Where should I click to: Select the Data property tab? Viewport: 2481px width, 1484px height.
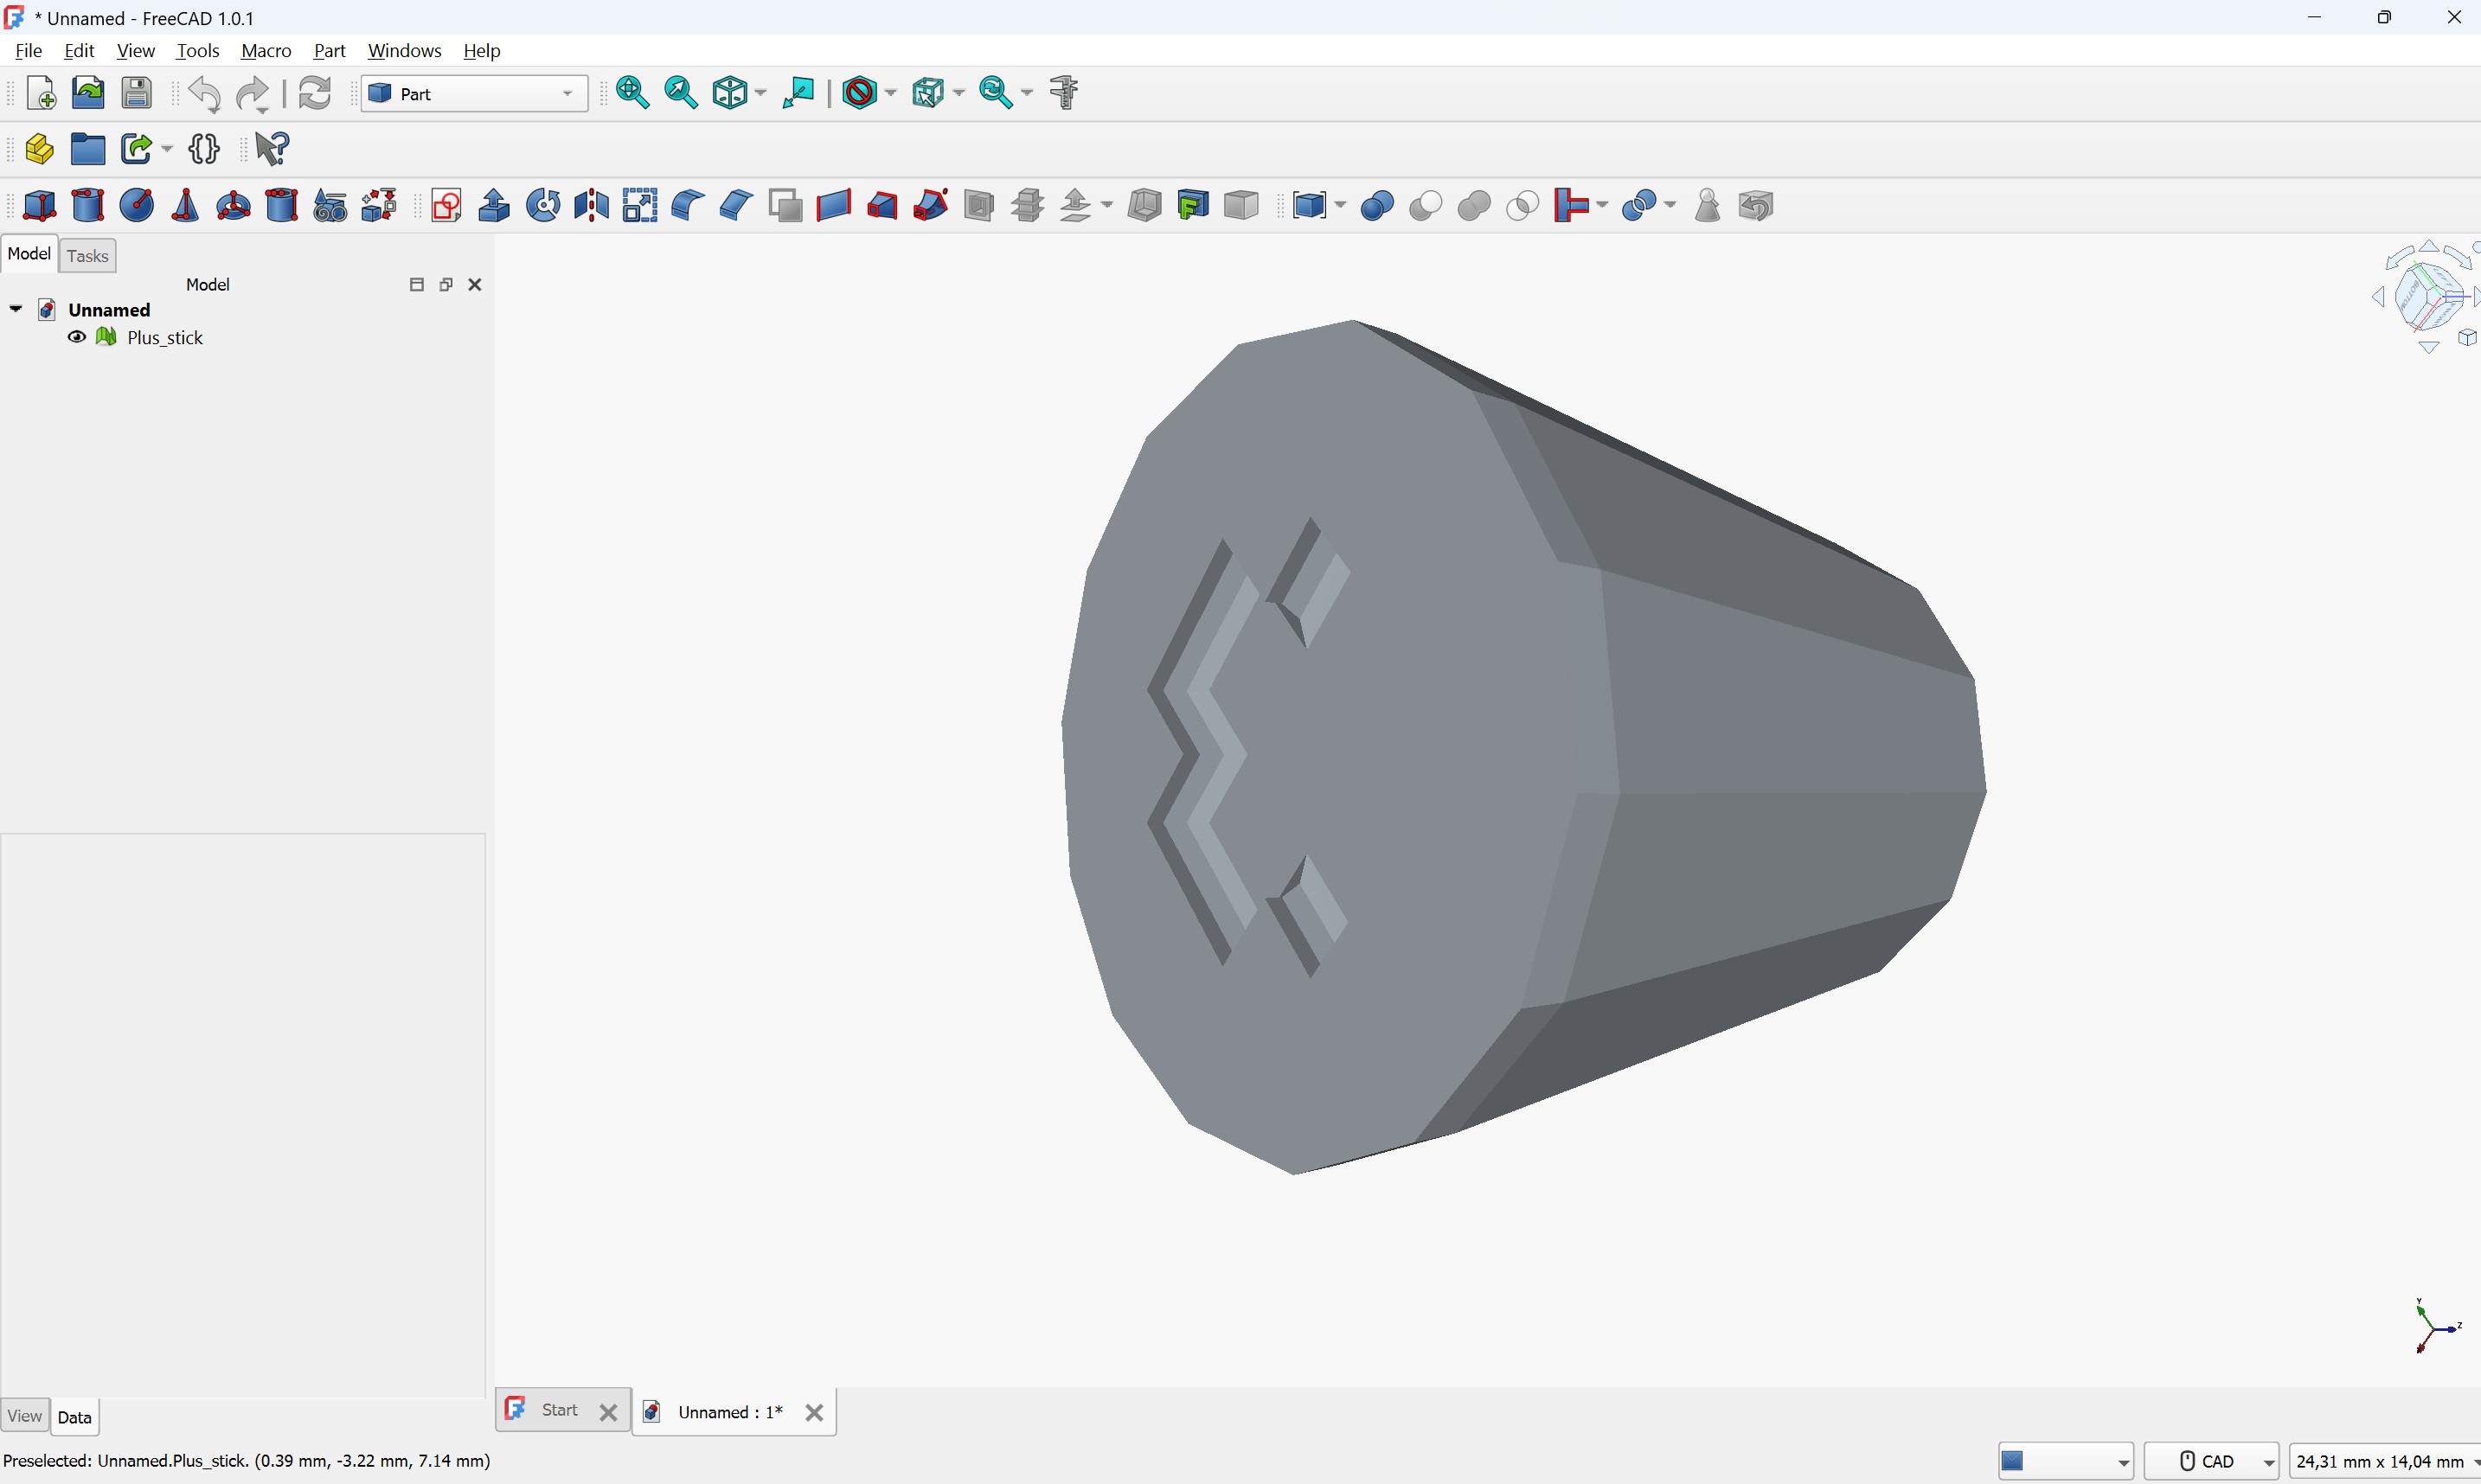point(75,1417)
